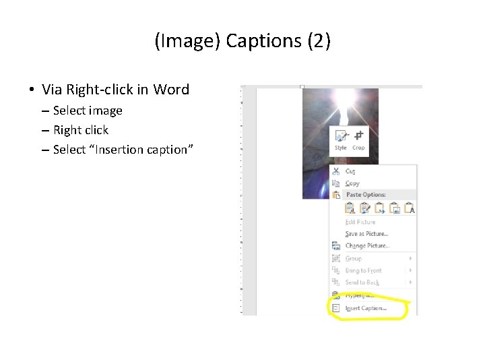
Task: Click the Right click sub-bullet text
Action: pyautogui.click(x=81, y=130)
